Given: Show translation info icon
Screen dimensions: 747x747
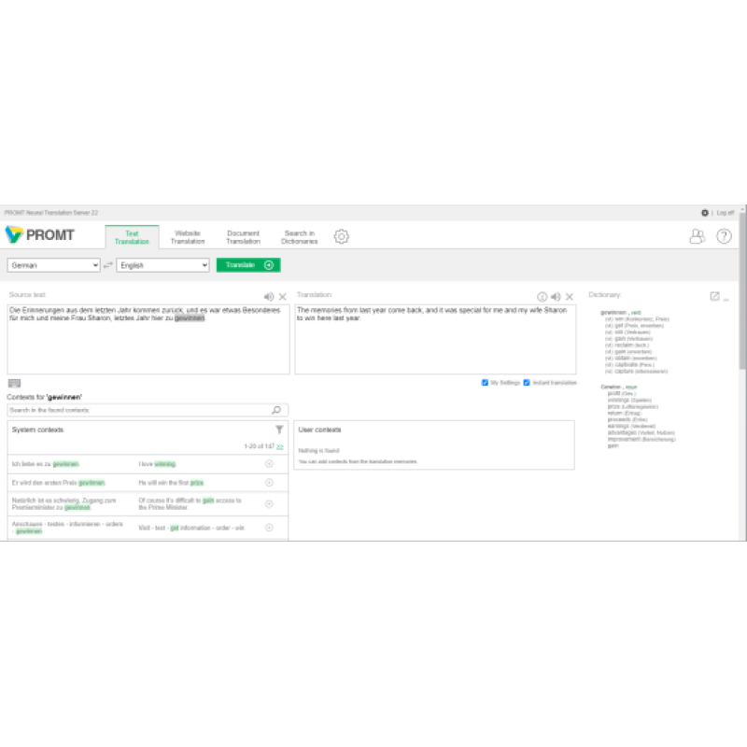Looking at the screenshot, I should pos(543,297).
